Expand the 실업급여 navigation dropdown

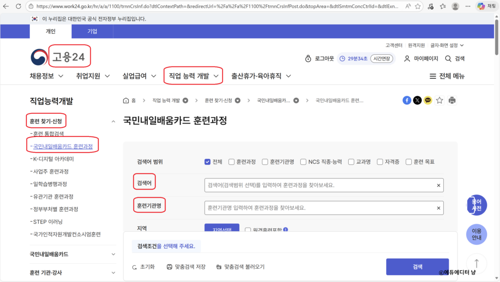click(x=138, y=76)
